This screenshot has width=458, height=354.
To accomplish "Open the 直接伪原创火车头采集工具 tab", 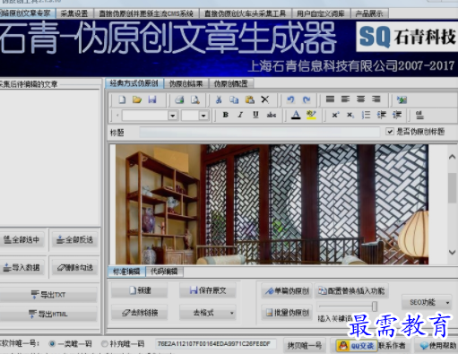I will [x=245, y=13].
